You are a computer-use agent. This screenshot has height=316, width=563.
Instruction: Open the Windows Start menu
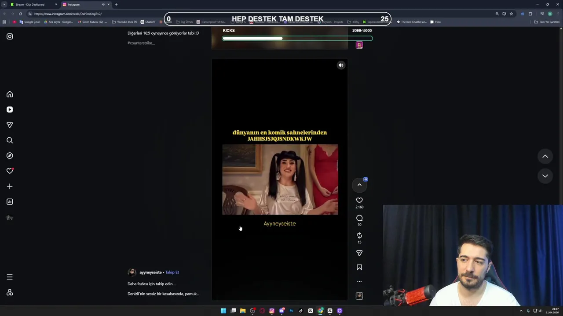[x=223, y=311]
